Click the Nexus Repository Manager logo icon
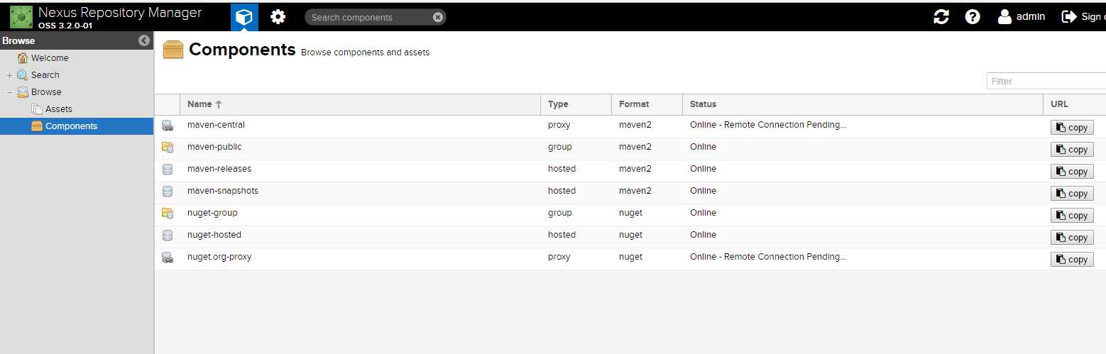Viewport: 1106px width, 354px height. click(x=21, y=16)
